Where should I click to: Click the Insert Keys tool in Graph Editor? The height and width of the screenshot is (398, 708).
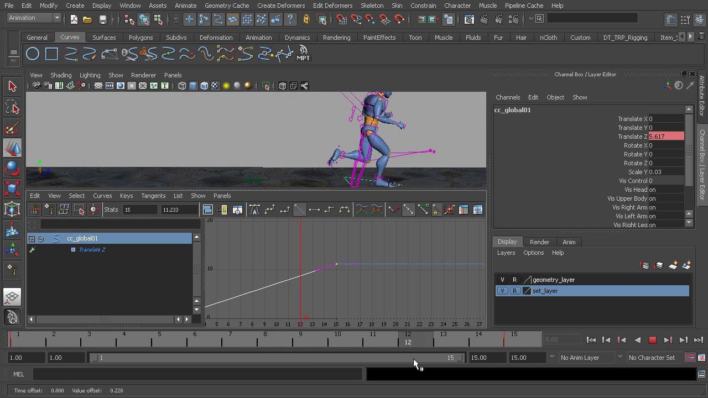[x=49, y=210]
